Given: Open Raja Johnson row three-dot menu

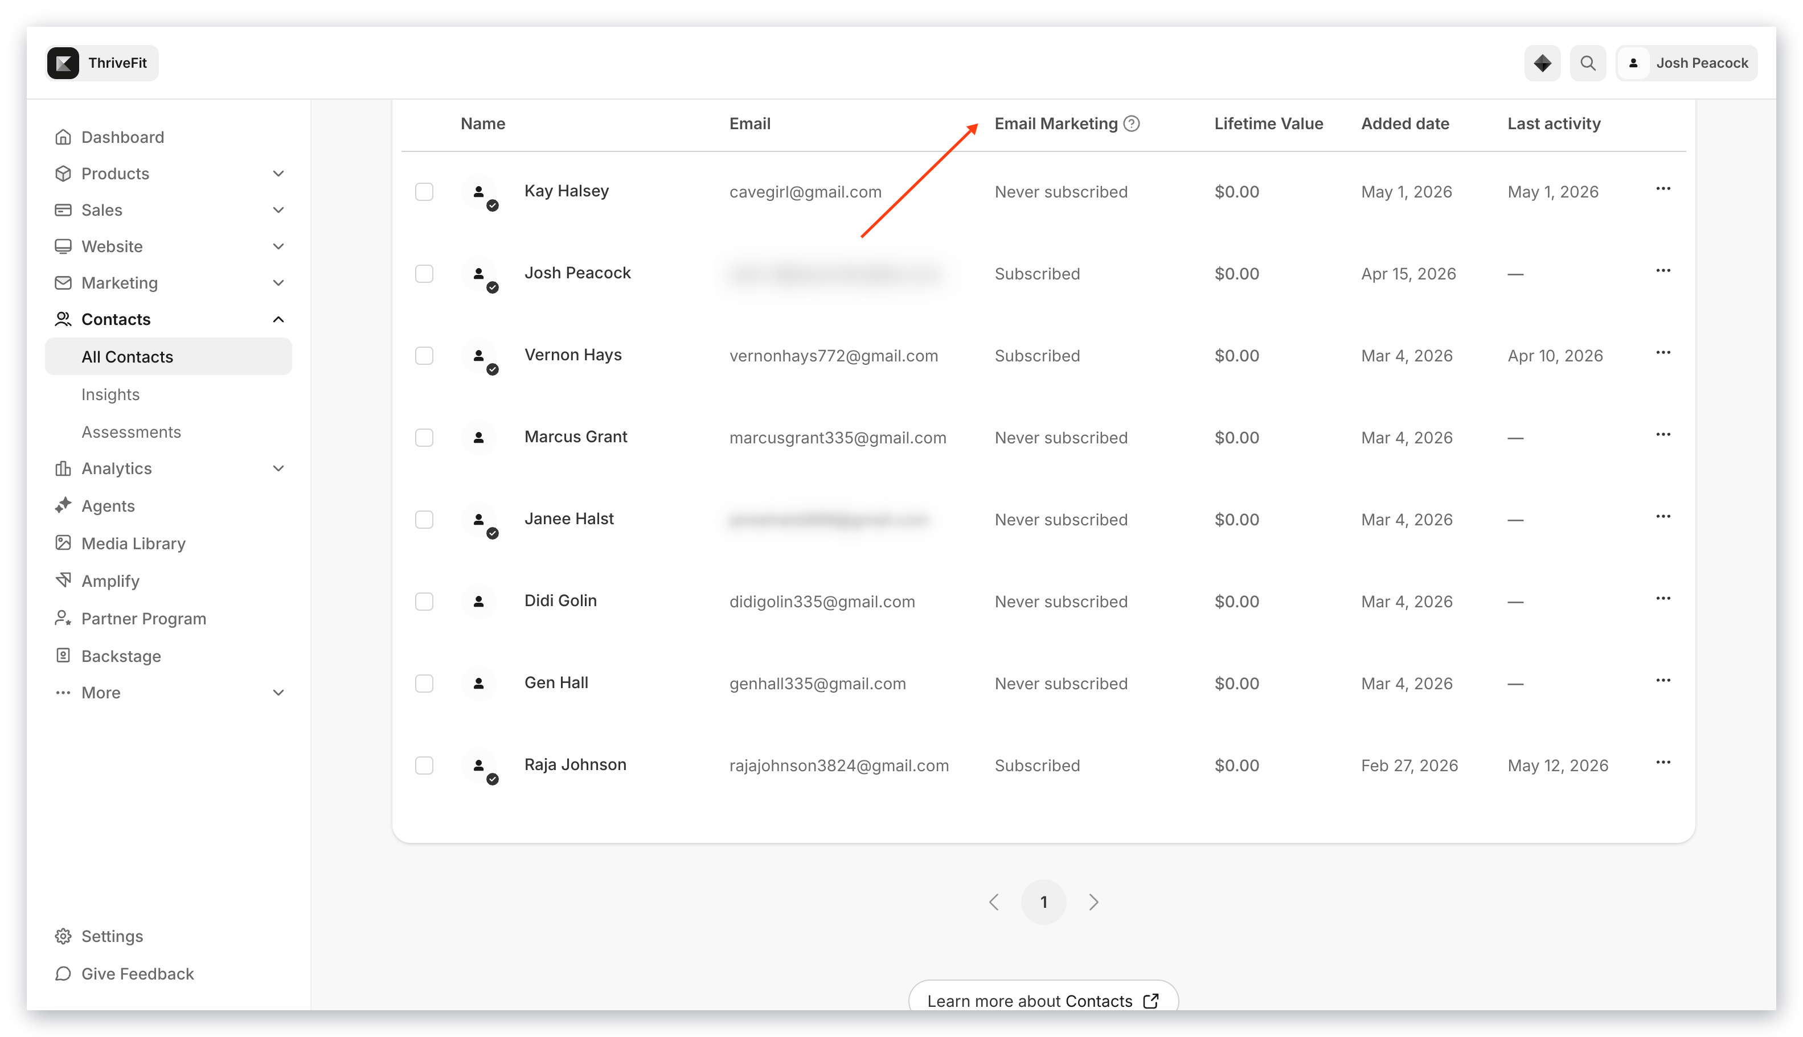Looking at the screenshot, I should point(1662,762).
